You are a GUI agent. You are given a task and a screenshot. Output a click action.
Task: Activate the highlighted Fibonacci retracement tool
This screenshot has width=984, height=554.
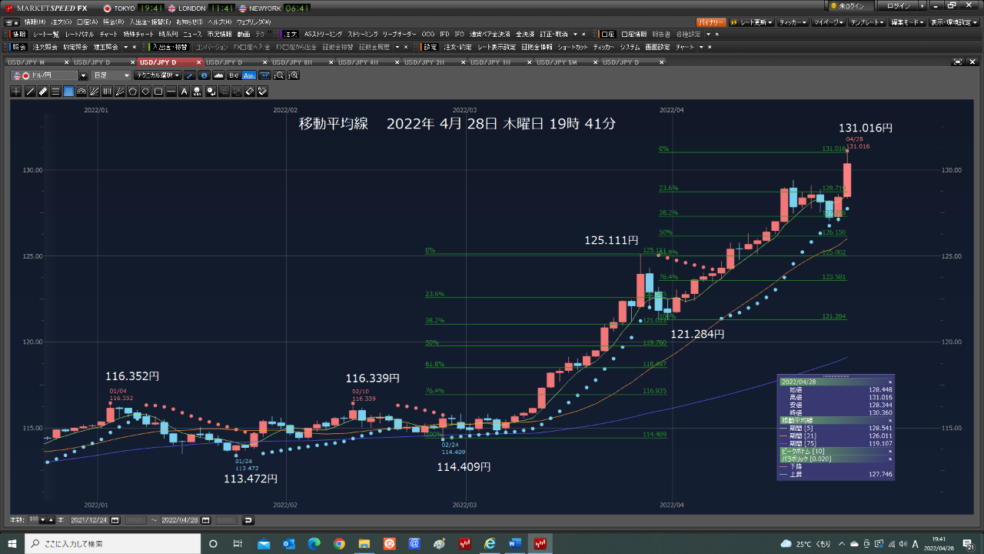68,92
